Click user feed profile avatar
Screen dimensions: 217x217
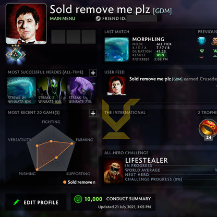pos(117,86)
